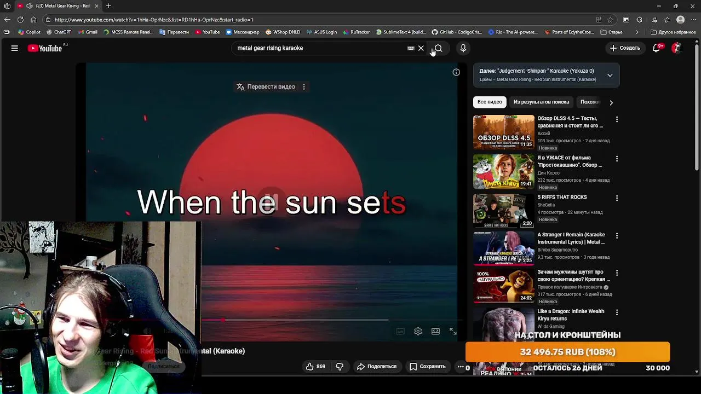Expand the playlist panel chevron
Image resolution: width=701 pixels, height=394 pixels.
click(x=610, y=75)
